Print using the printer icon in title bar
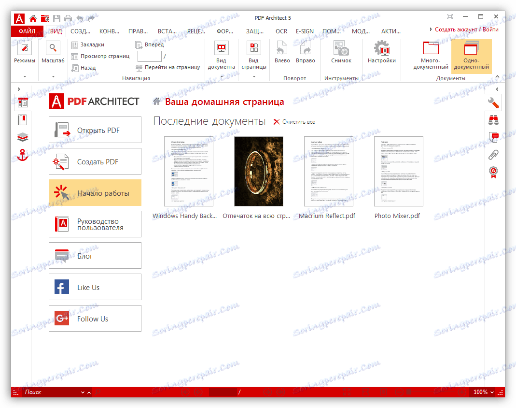Viewport: 516px width, 408px height. point(68,18)
